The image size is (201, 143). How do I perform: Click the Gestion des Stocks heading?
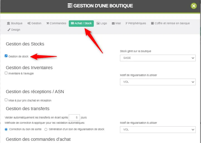point(25,44)
